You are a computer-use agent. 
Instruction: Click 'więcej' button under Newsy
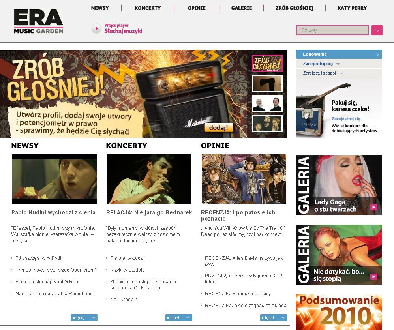84,318
